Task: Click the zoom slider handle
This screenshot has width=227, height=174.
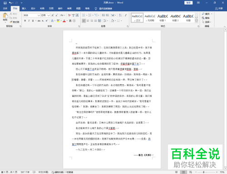Action: point(204,172)
